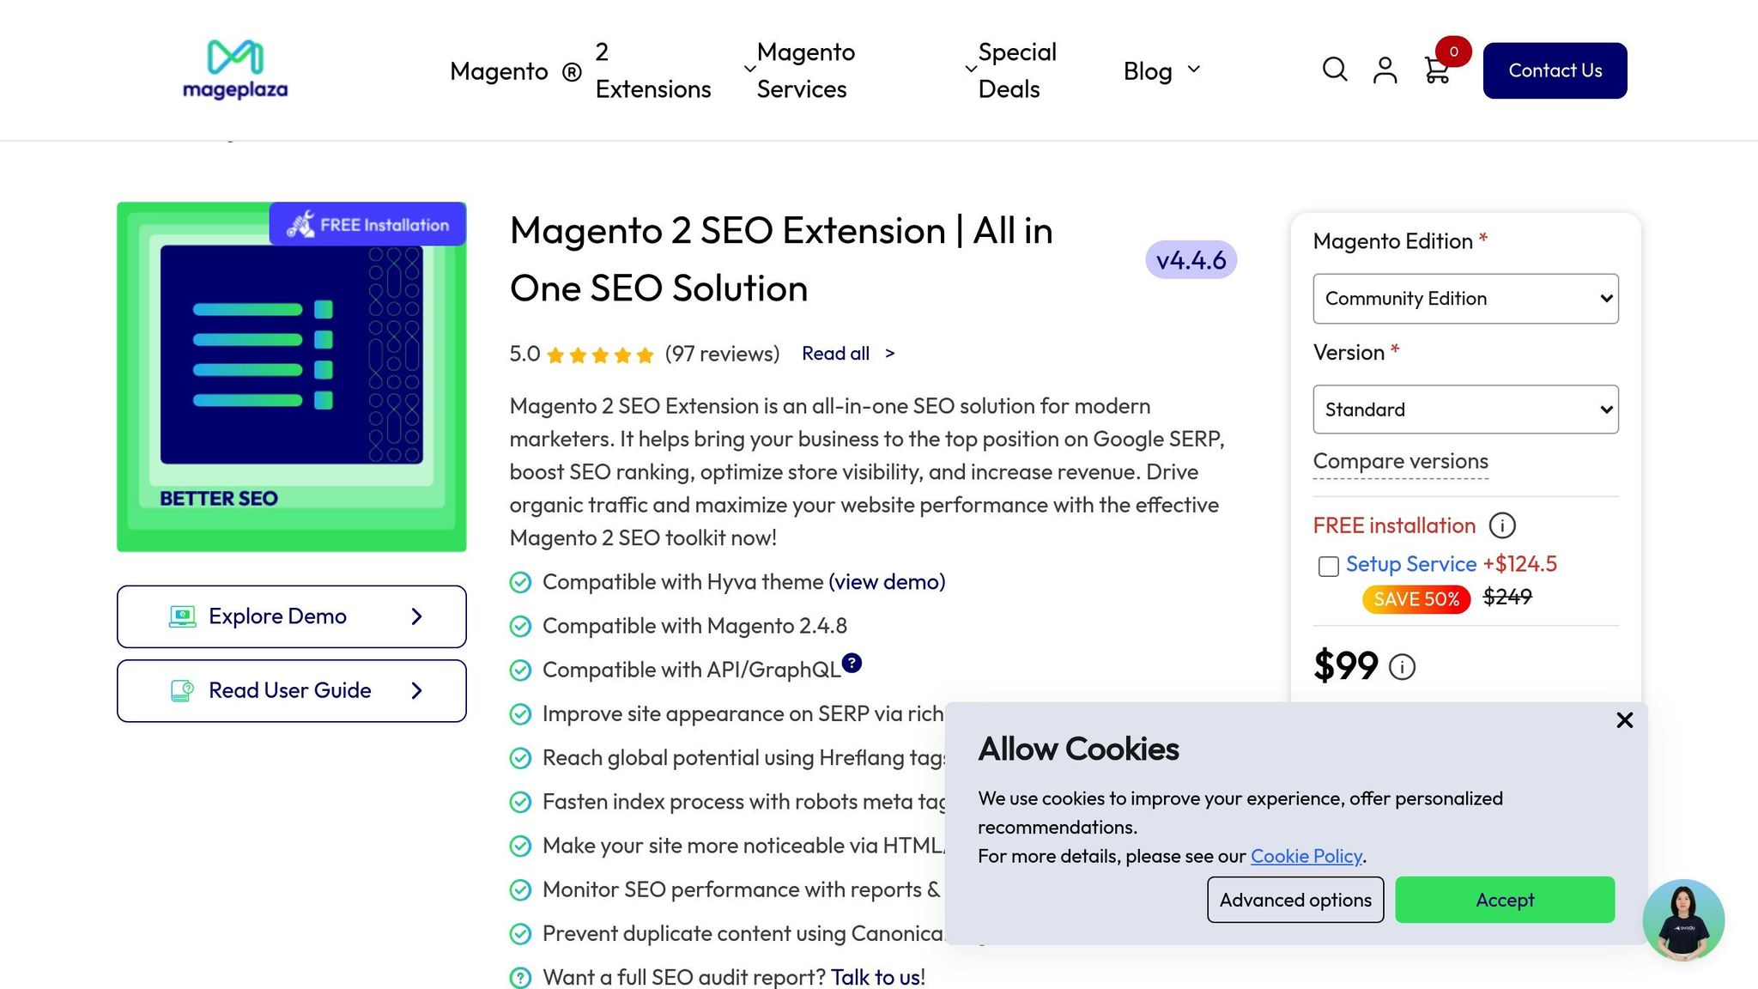The image size is (1758, 989).
Task: Dismiss the Allow Cookies banner
Action: coord(1624,720)
